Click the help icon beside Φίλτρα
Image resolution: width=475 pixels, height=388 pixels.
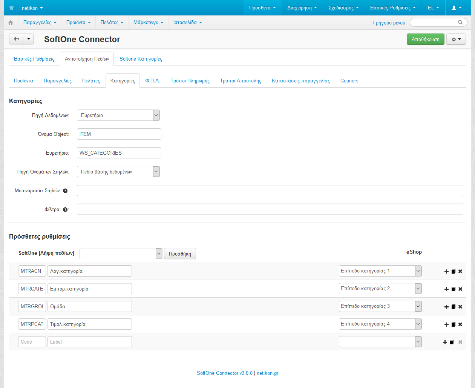[x=65, y=210]
